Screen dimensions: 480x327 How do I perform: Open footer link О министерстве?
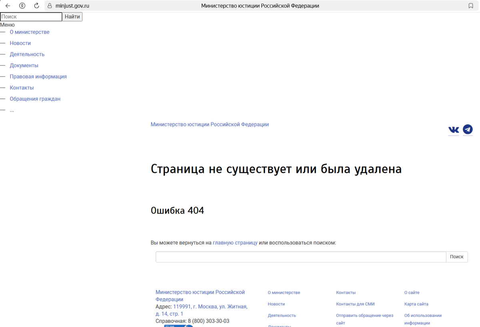tap(284, 293)
